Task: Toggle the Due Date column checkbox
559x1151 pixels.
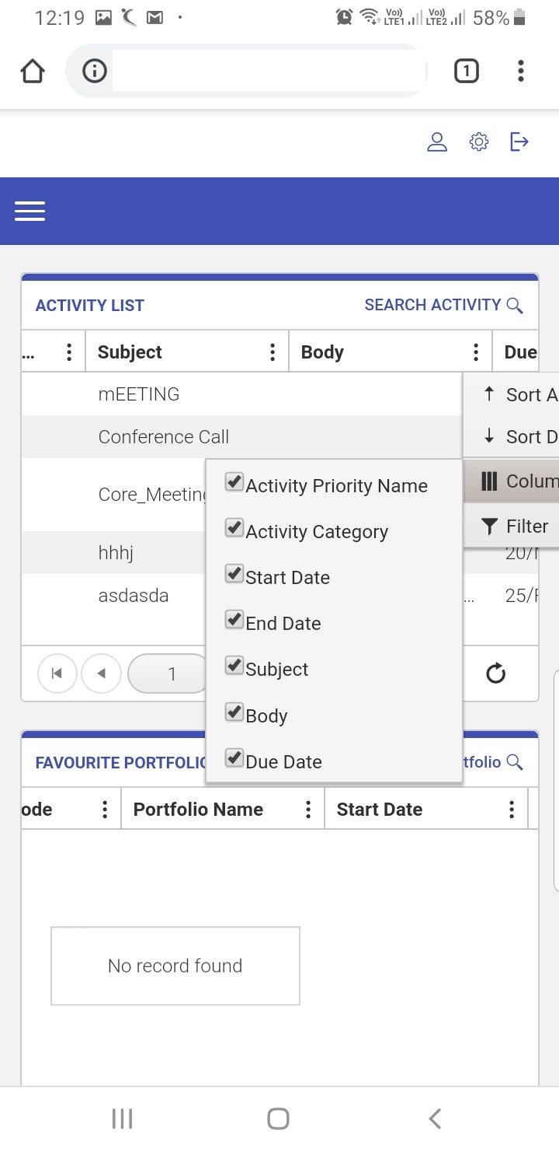Action: pos(234,758)
